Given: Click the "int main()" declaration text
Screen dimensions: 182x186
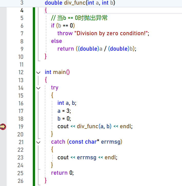Looking at the screenshot, I should (x=57, y=72).
